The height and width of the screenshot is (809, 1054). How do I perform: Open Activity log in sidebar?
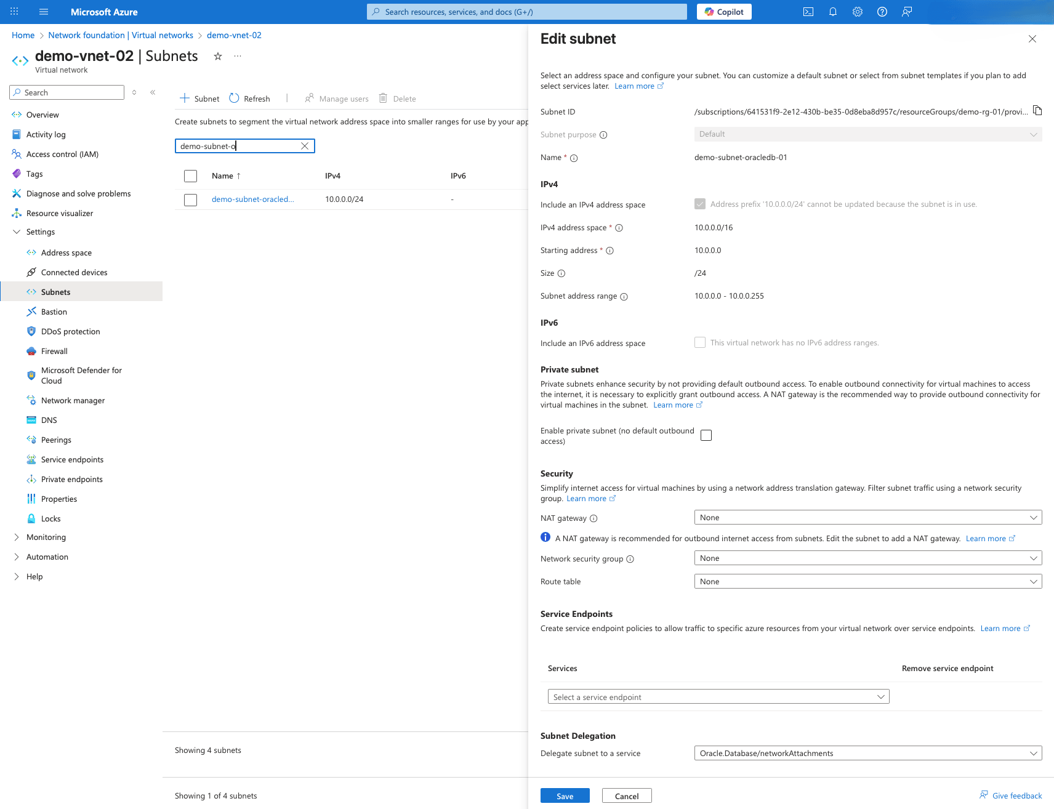pyautogui.click(x=46, y=134)
